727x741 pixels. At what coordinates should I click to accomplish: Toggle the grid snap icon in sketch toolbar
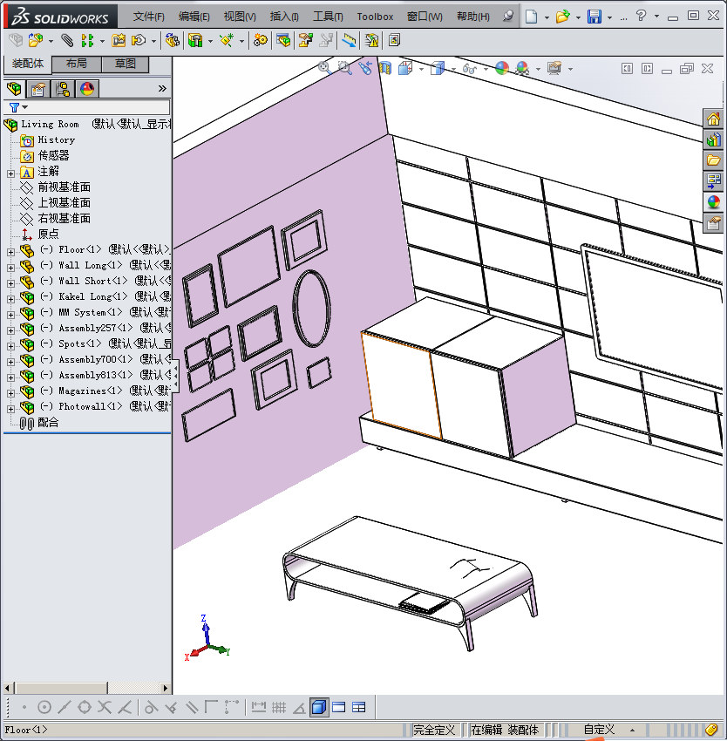pos(279,707)
